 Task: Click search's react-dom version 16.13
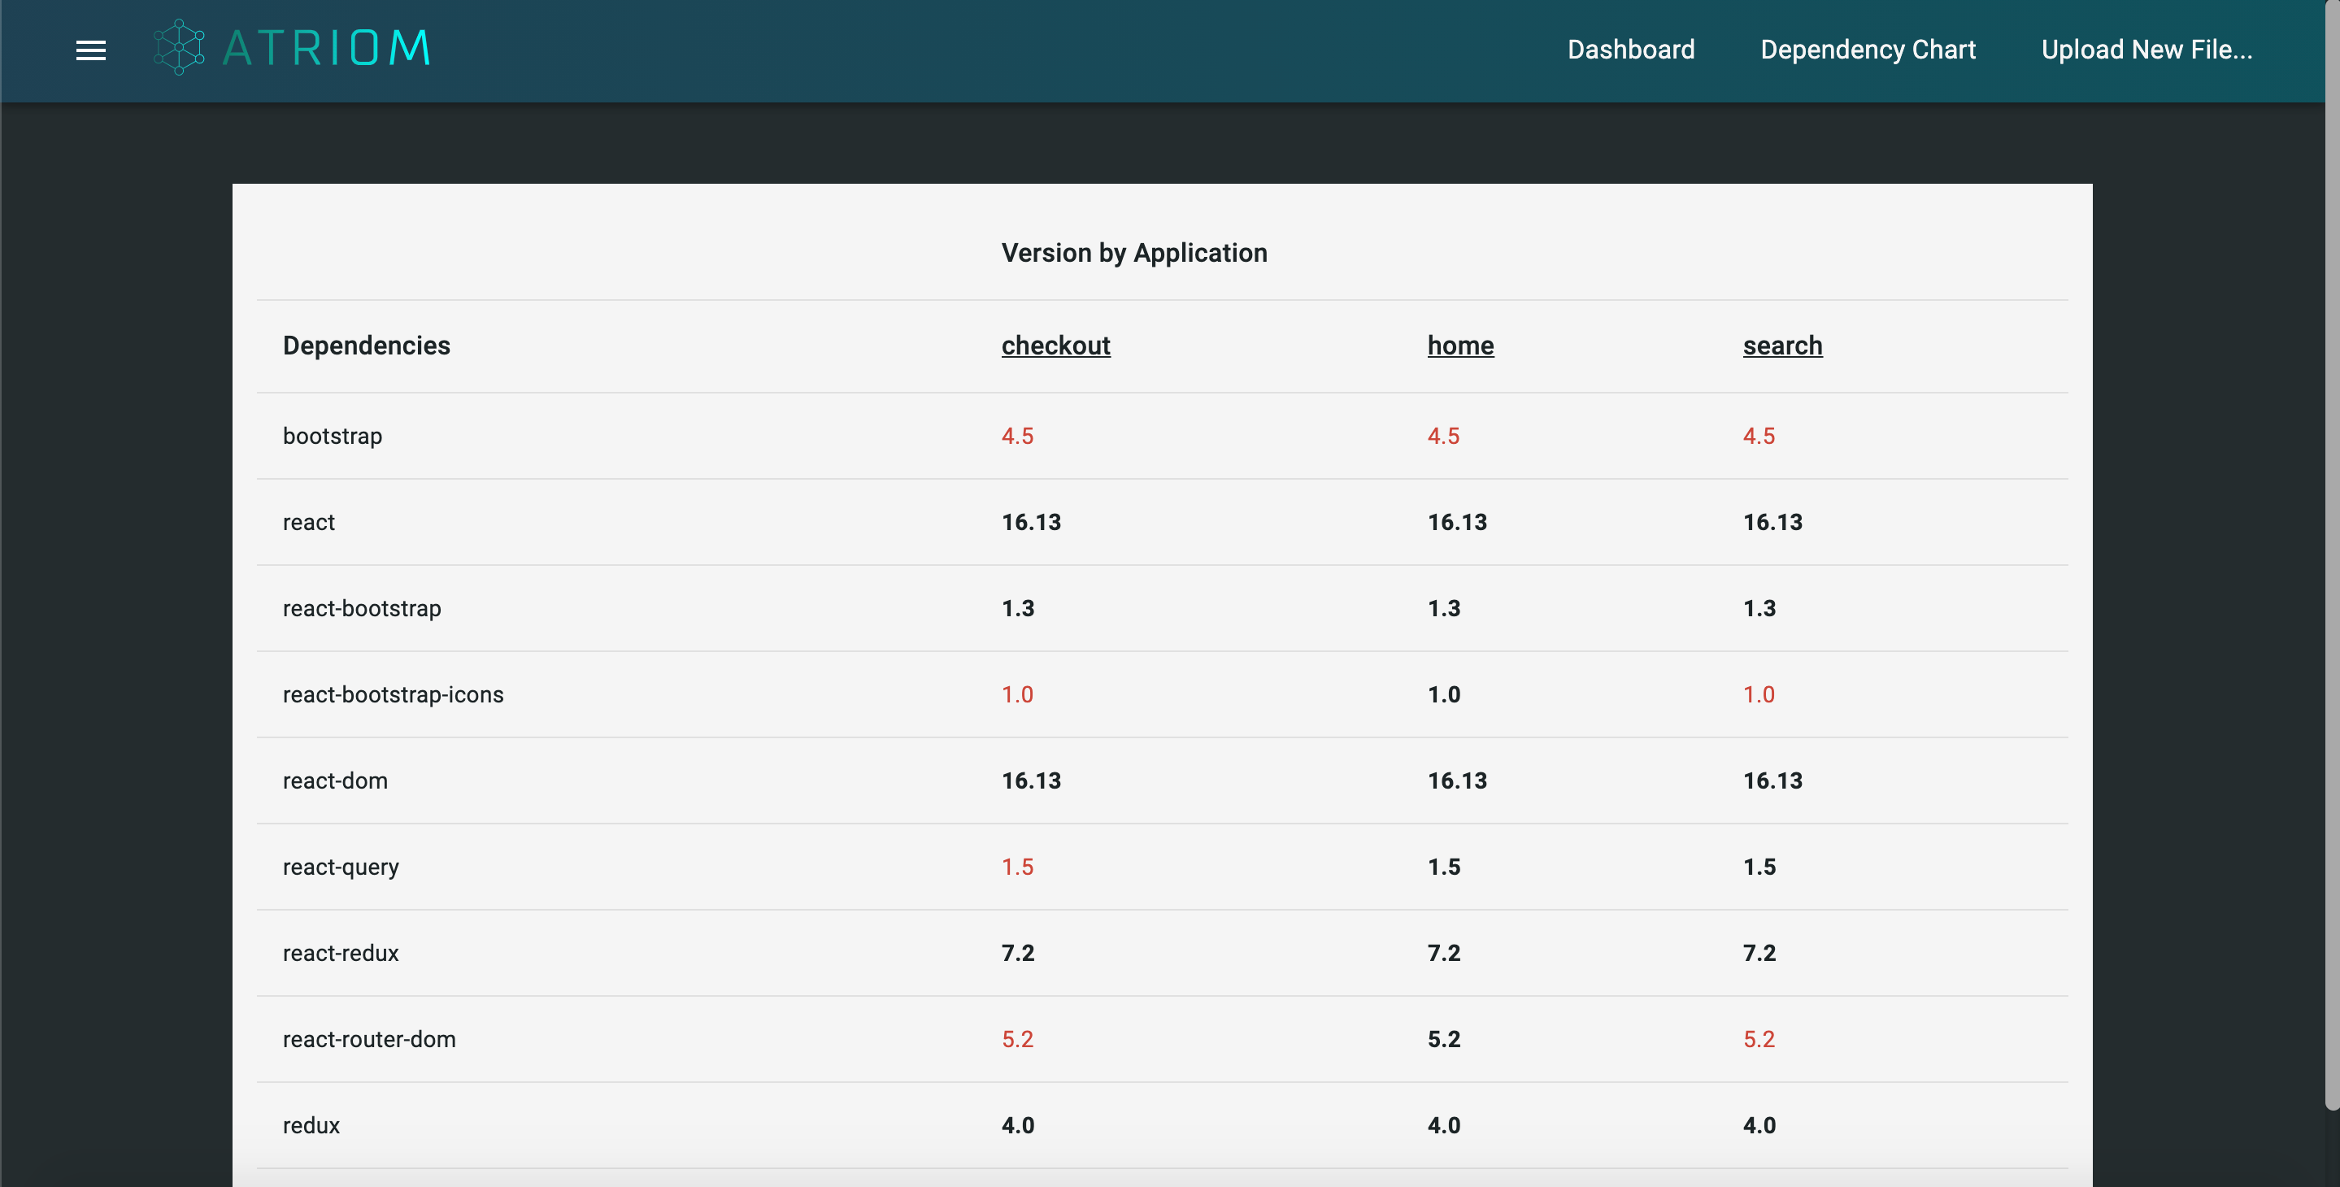[1772, 781]
